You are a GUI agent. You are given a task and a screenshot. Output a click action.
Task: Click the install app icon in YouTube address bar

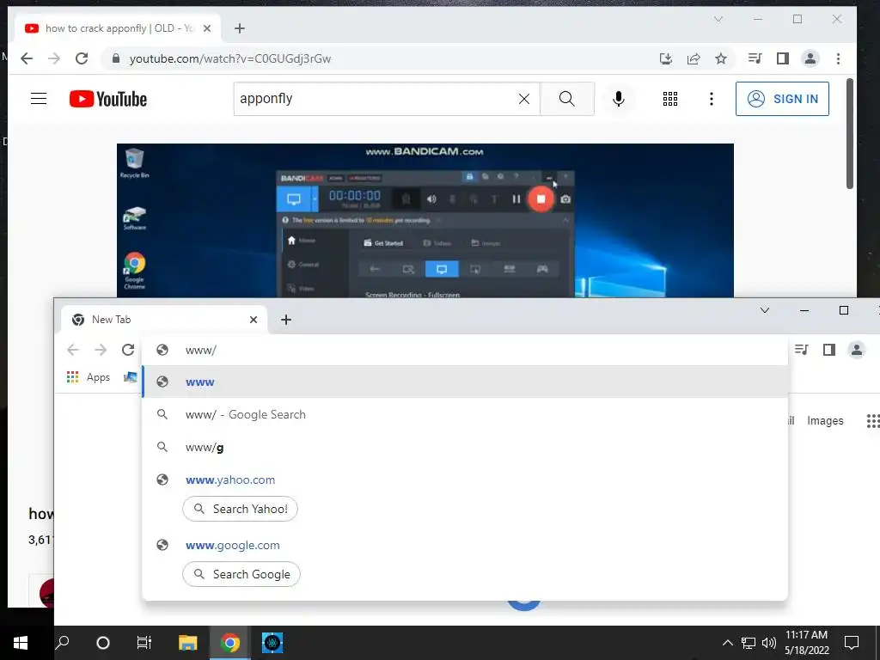pos(666,58)
